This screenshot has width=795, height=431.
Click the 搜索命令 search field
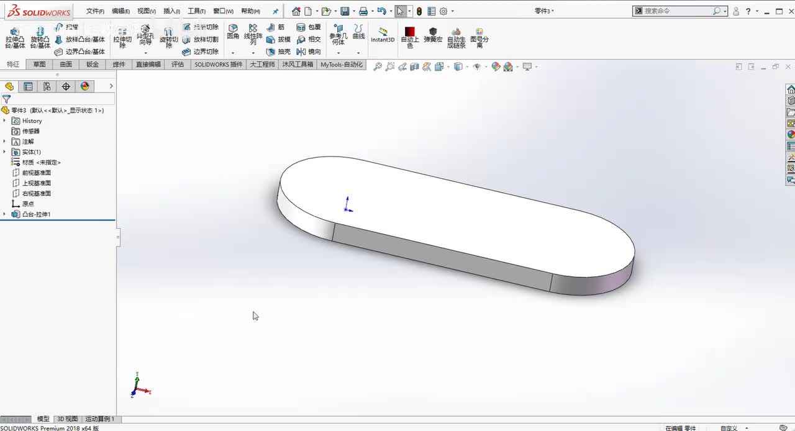[x=679, y=11]
